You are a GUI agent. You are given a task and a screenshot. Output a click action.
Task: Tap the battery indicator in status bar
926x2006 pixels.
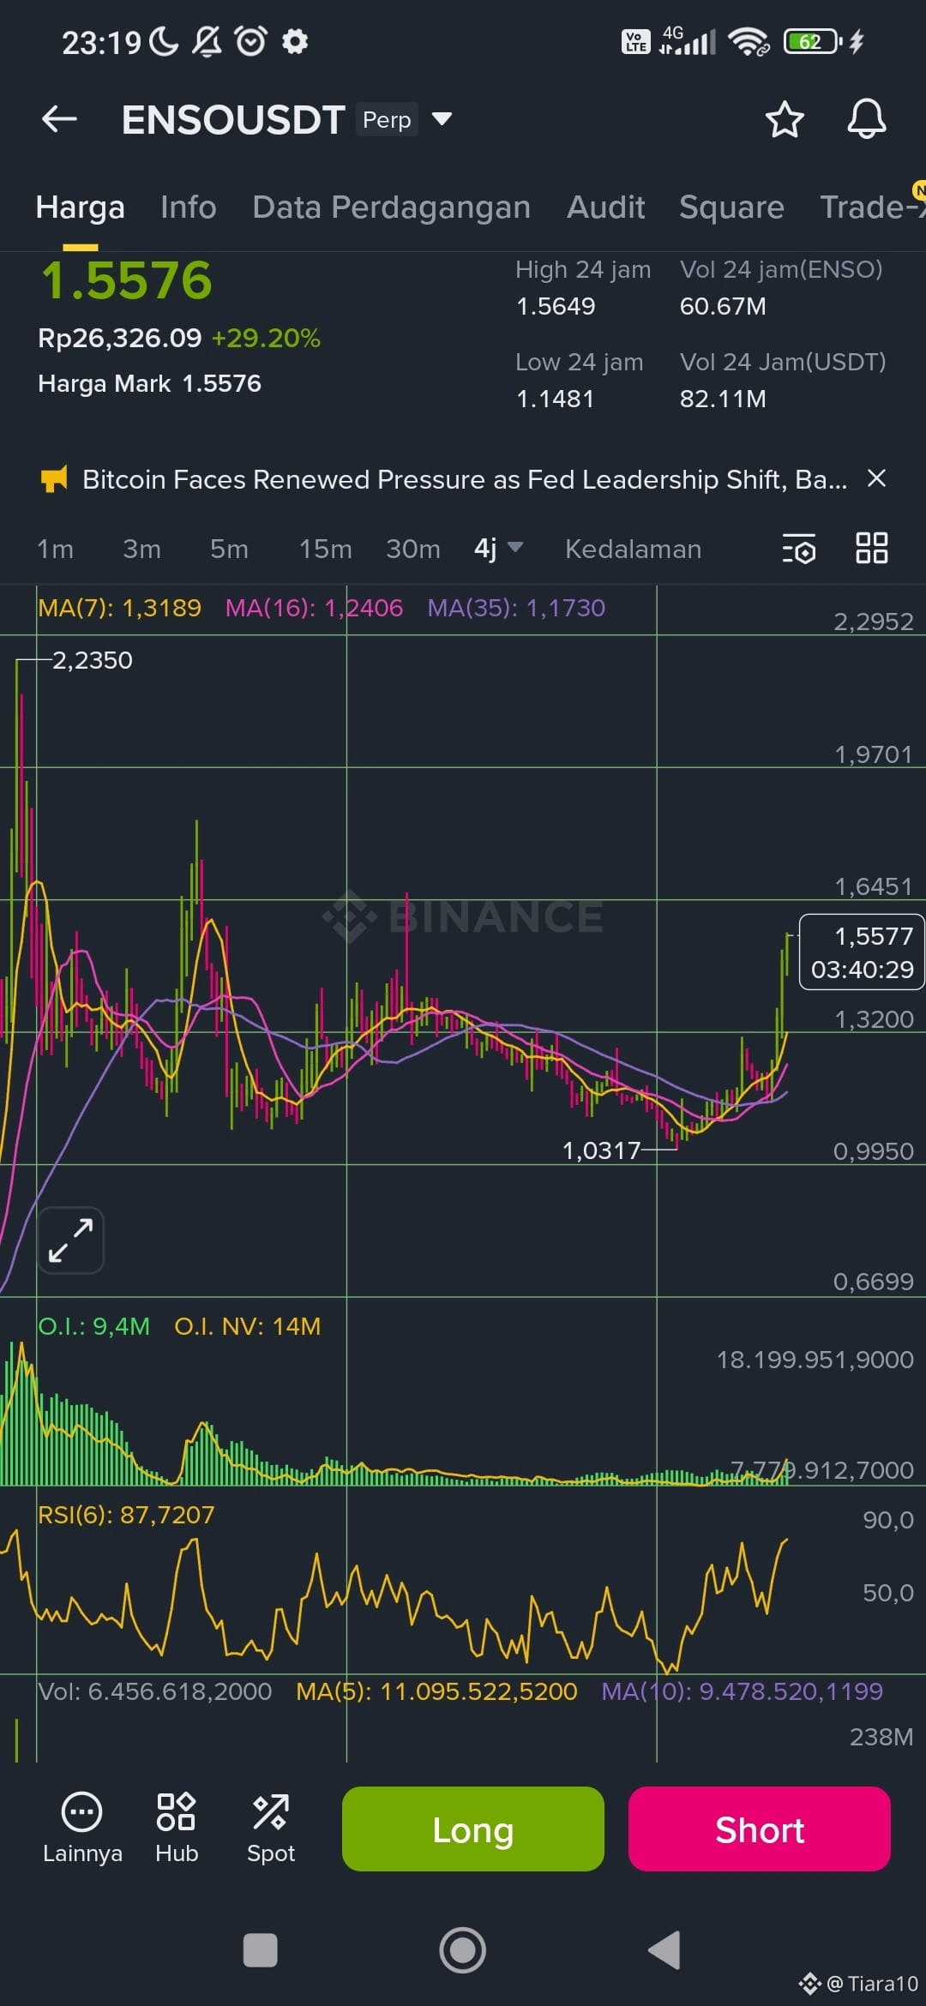tap(813, 41)
